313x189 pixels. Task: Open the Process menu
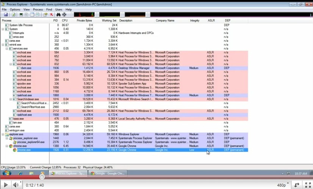(38, 9)
